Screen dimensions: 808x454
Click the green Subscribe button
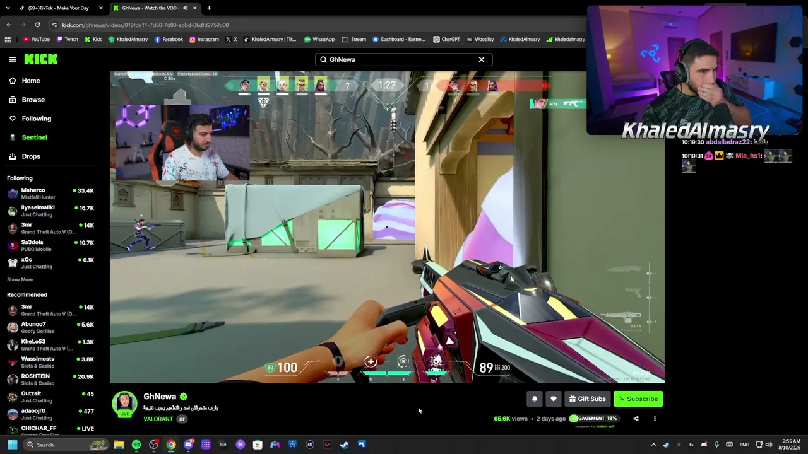pyautogui.click(x=638, y=399)
